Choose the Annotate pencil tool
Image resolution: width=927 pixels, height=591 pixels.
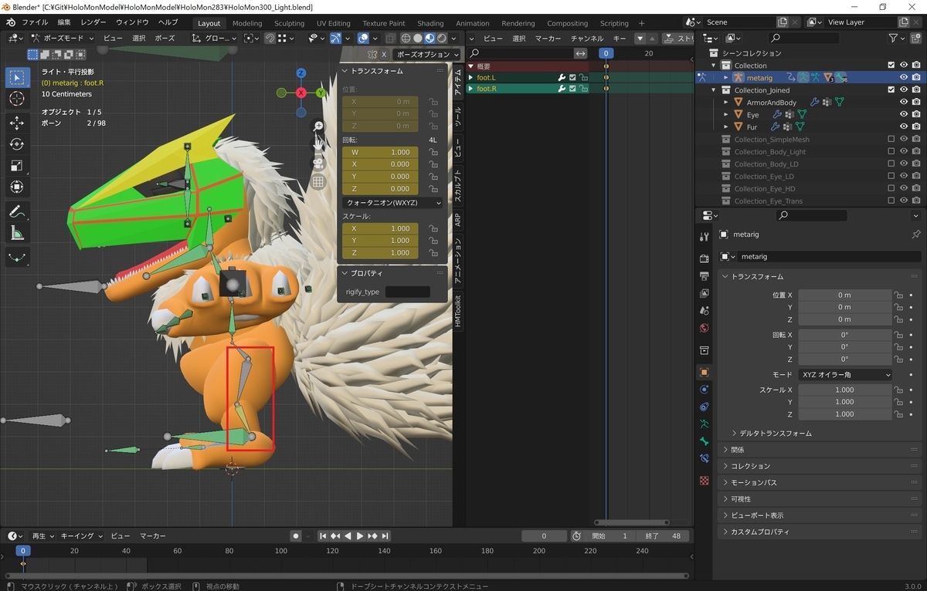pyautogui.click(x=18, y=211)
